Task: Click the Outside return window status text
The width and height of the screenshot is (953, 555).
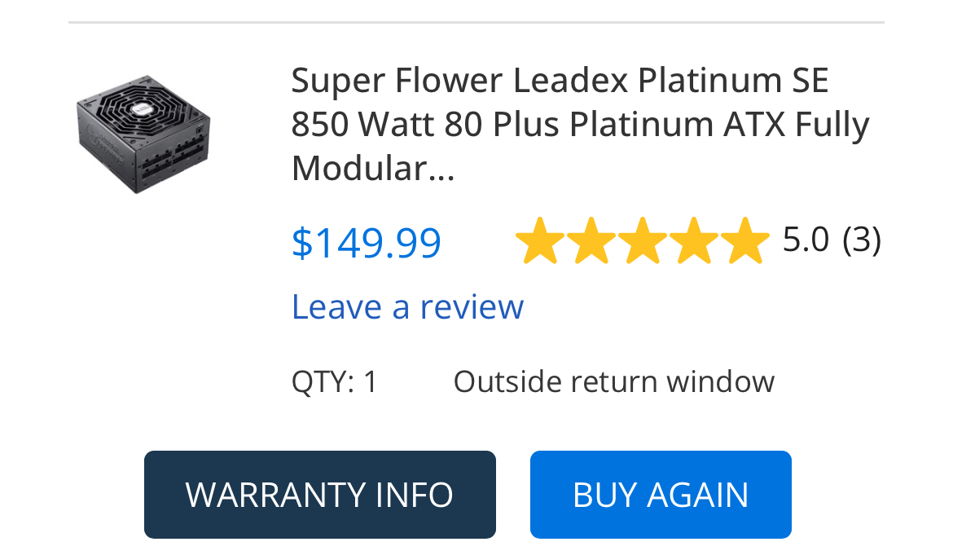Action: click(x=614, y=381)
